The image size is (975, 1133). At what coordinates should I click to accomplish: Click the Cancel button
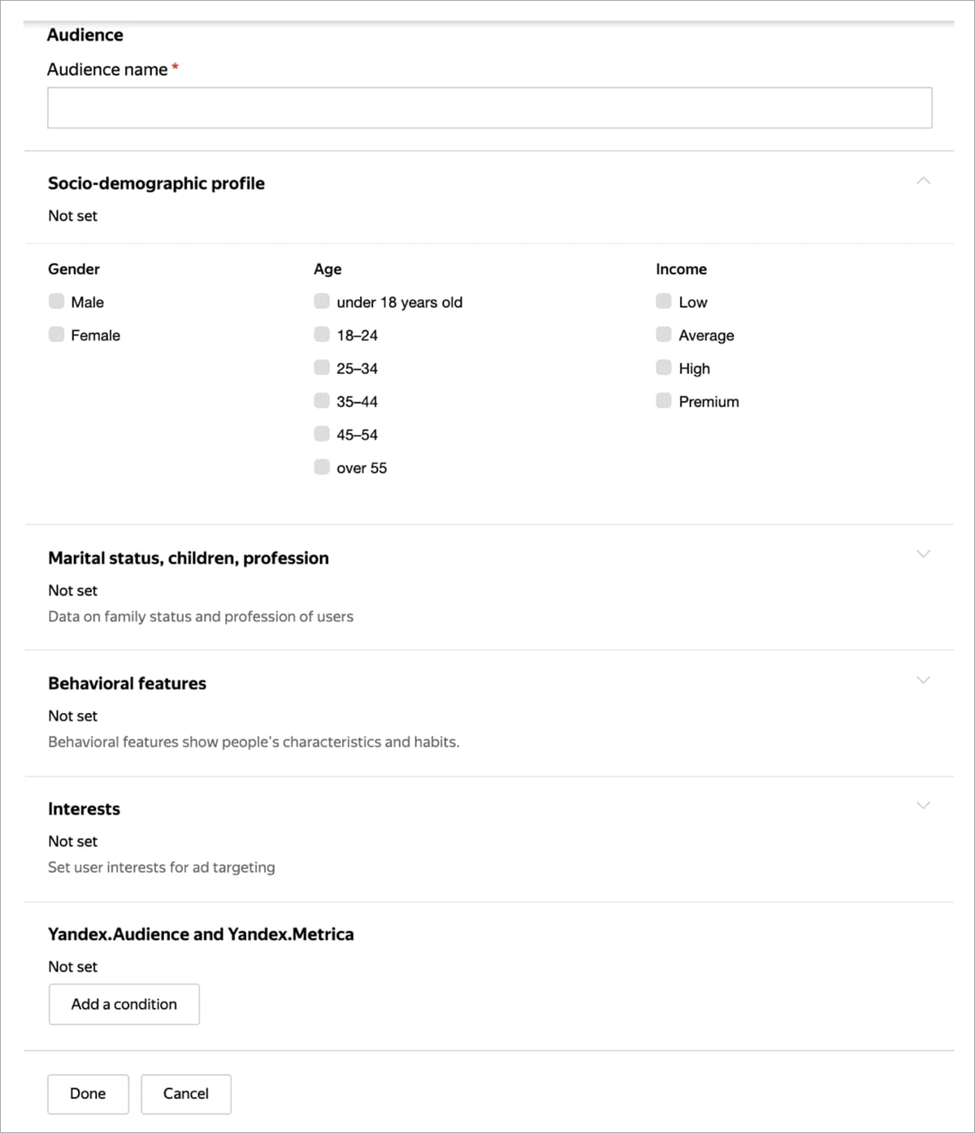pyautogui.click(x=186, y=1094)
